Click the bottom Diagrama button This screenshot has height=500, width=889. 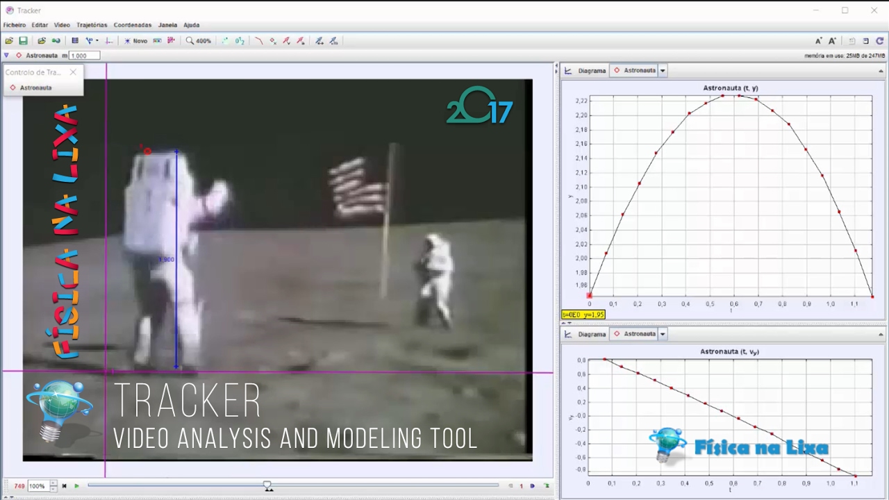[x=592, y=334]
